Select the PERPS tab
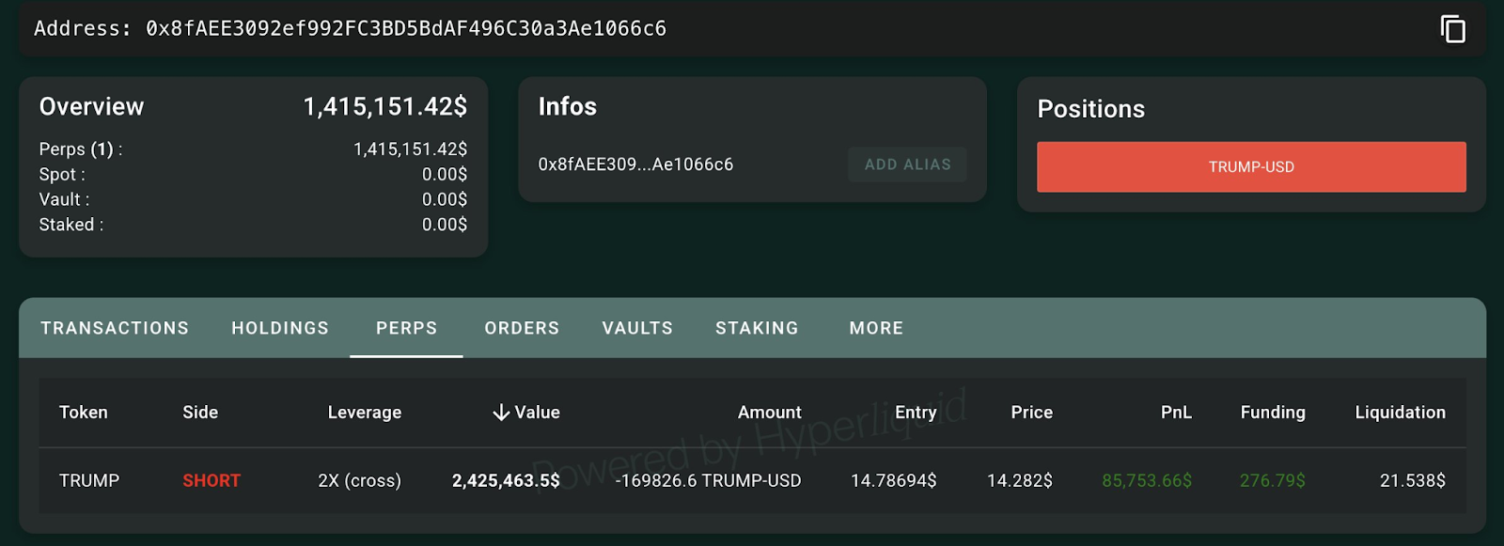The height and width of the screenshot is (546, 1504). (406, 328)
